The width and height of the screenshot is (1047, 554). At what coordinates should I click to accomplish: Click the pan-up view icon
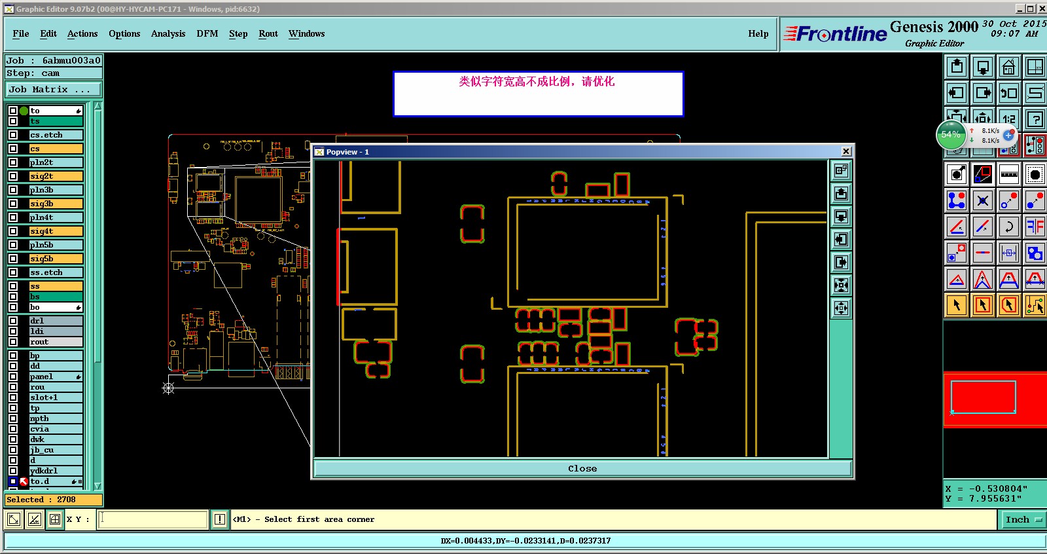pyautogui.click(x=957, y=67)
